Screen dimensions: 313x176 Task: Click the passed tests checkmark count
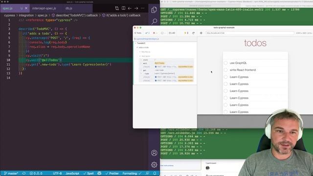147,33
